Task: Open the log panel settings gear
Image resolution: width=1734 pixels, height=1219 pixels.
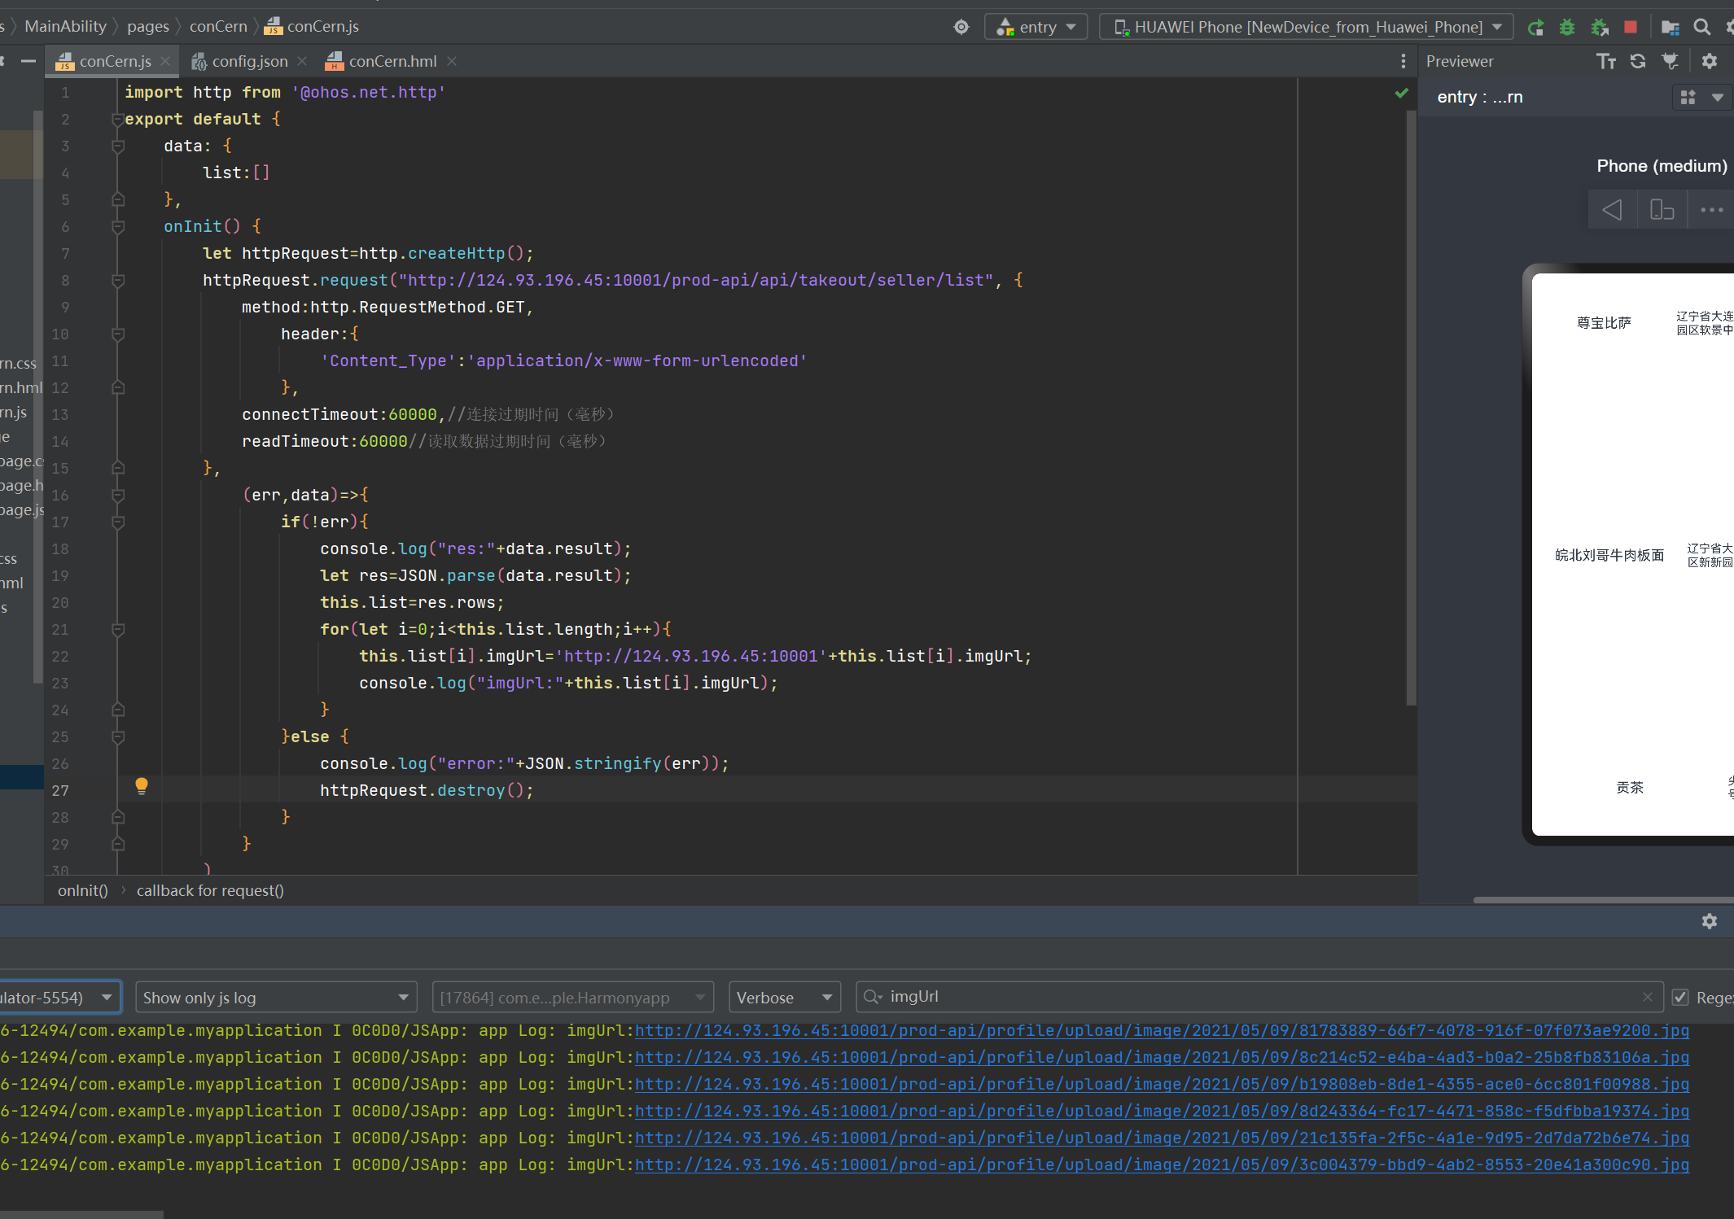Action: (1709, 920)
